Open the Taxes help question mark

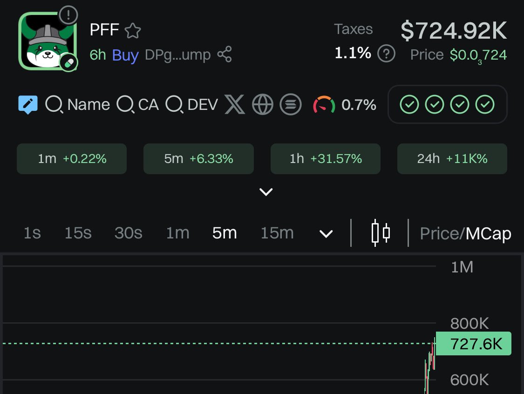pos(386,54)
